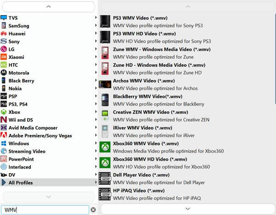Clear the WMV search text
Viewport: 276px width, 215px height.
[93, 210]
